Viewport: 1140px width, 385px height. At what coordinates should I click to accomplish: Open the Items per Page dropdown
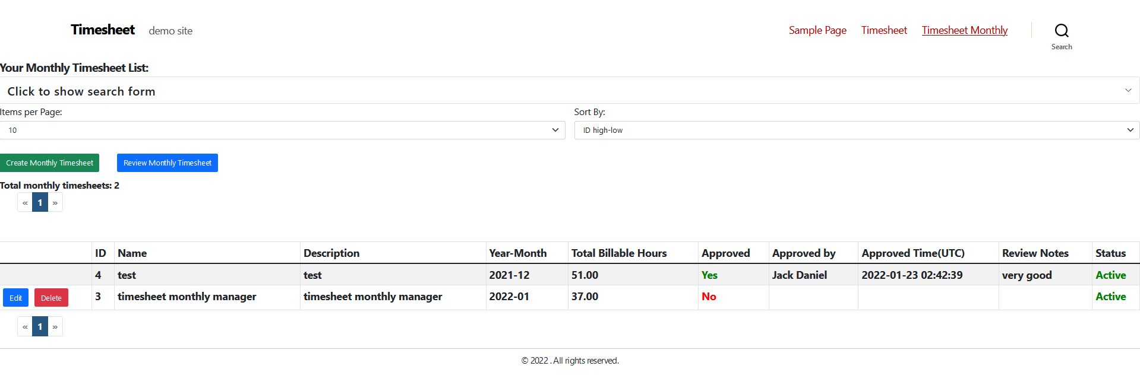click(x=282, y=130)
